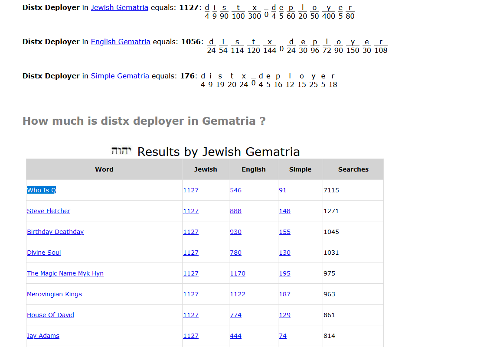Click Simple value 74 link
Viewport: 477px width, 347px height.
click(x=283, y=336)
